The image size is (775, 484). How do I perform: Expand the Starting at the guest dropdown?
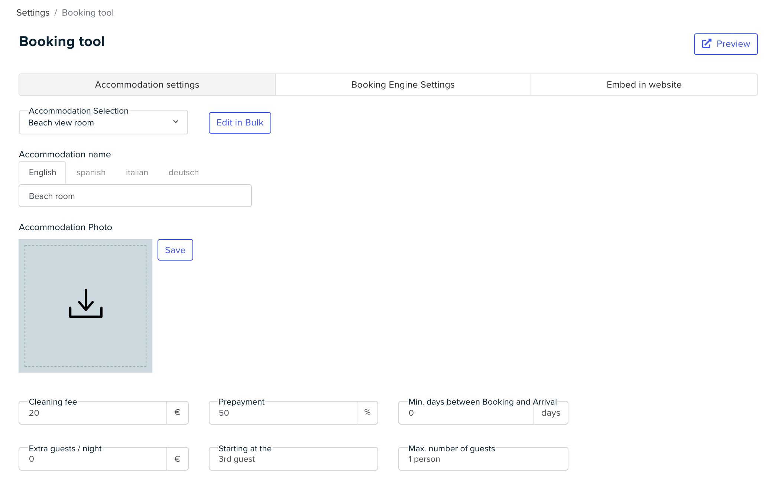click(x=294, y=459)
